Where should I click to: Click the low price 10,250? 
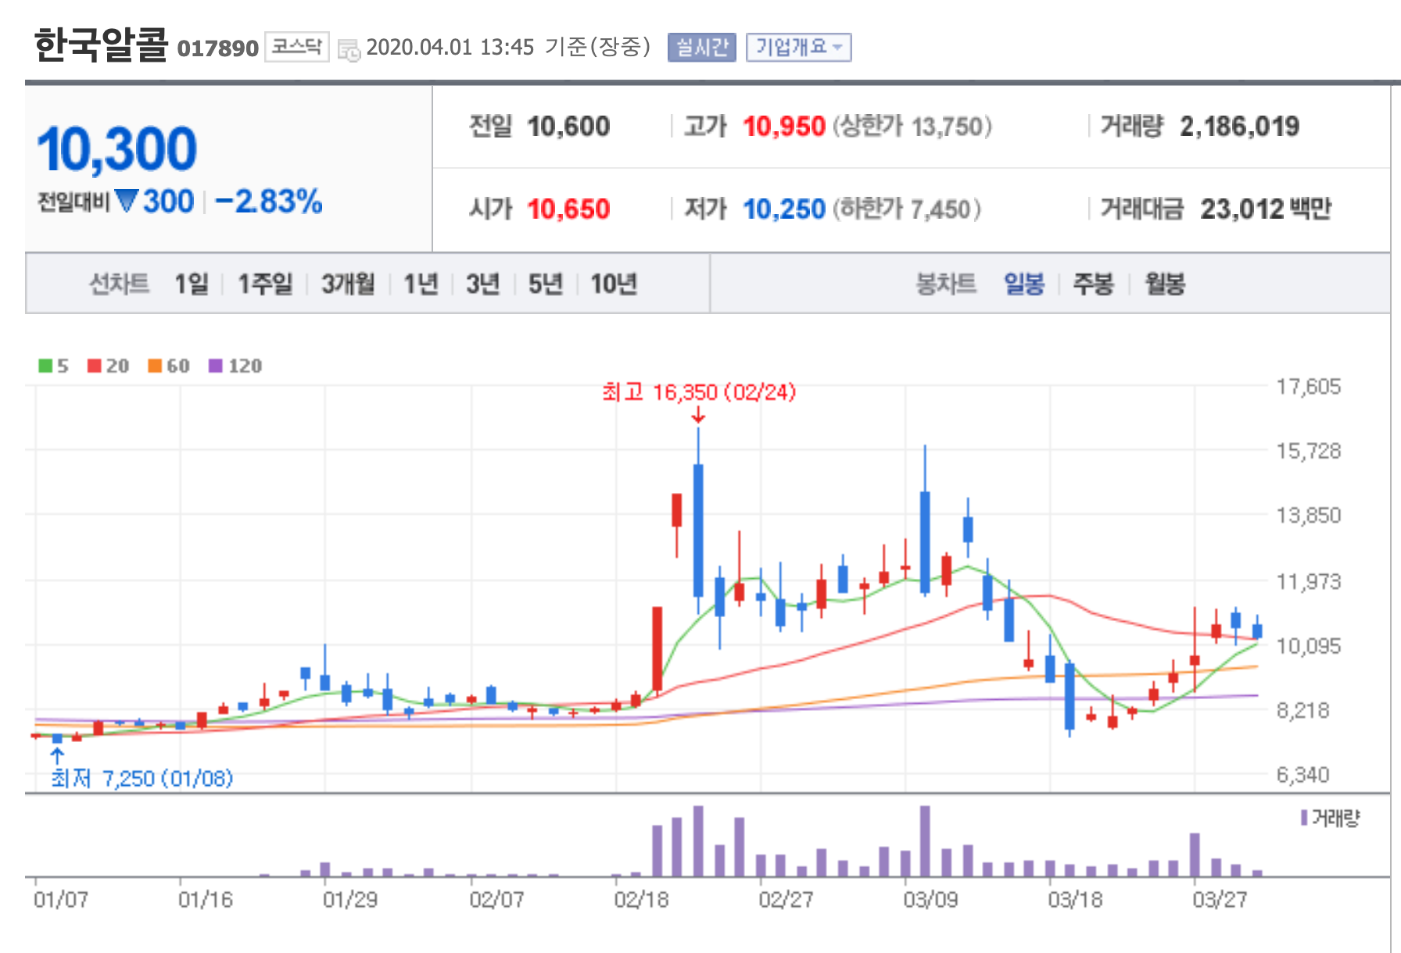784,209
